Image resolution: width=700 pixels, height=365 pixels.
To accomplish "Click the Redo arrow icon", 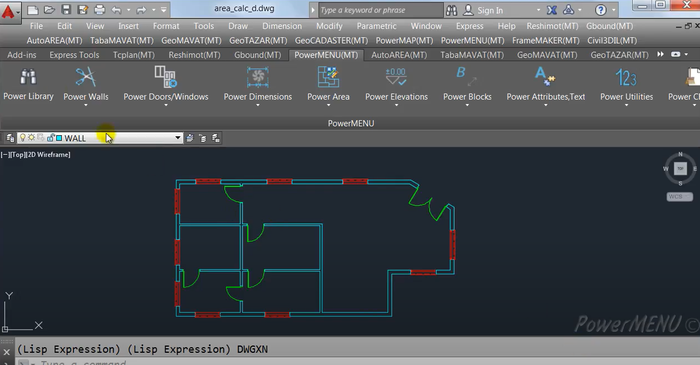I will (141, 10).
